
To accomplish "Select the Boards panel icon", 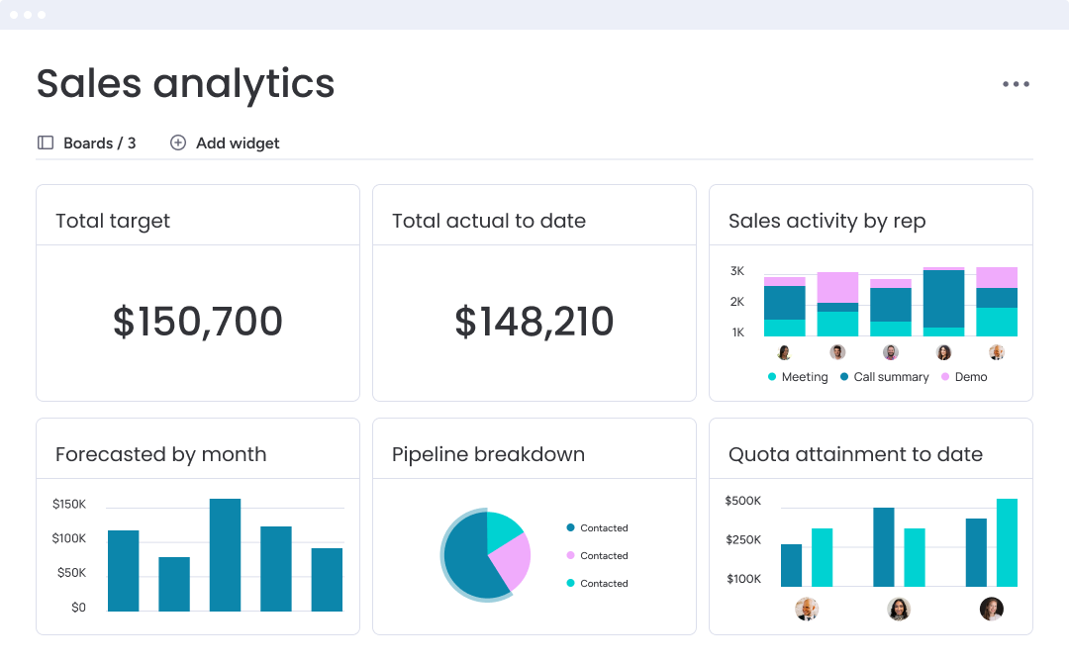I will coord(46,142).
